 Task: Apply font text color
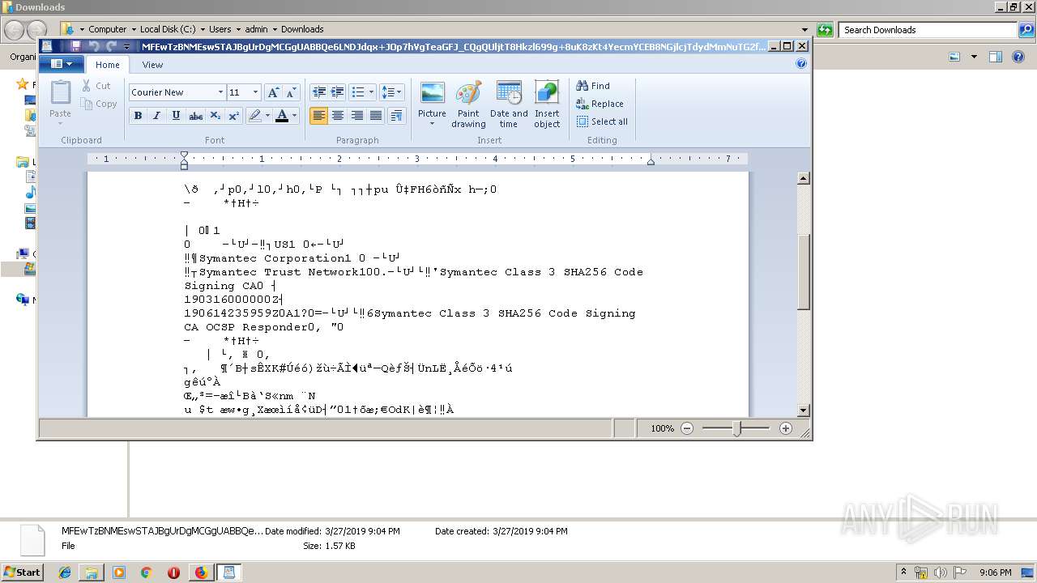click(x=282, y=116)
